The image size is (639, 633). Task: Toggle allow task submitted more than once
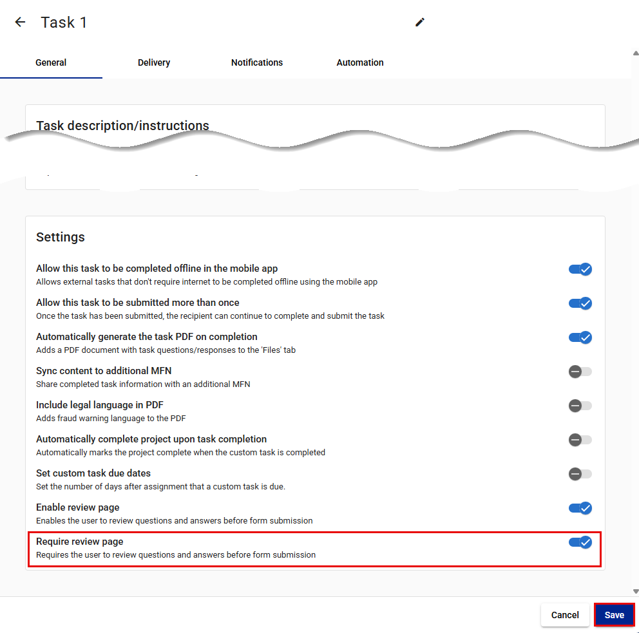click(580, 303)
